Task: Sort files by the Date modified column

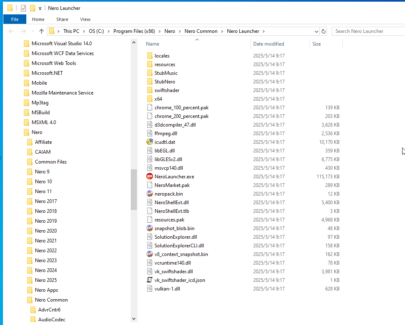Action: click(x=280, y=44)
